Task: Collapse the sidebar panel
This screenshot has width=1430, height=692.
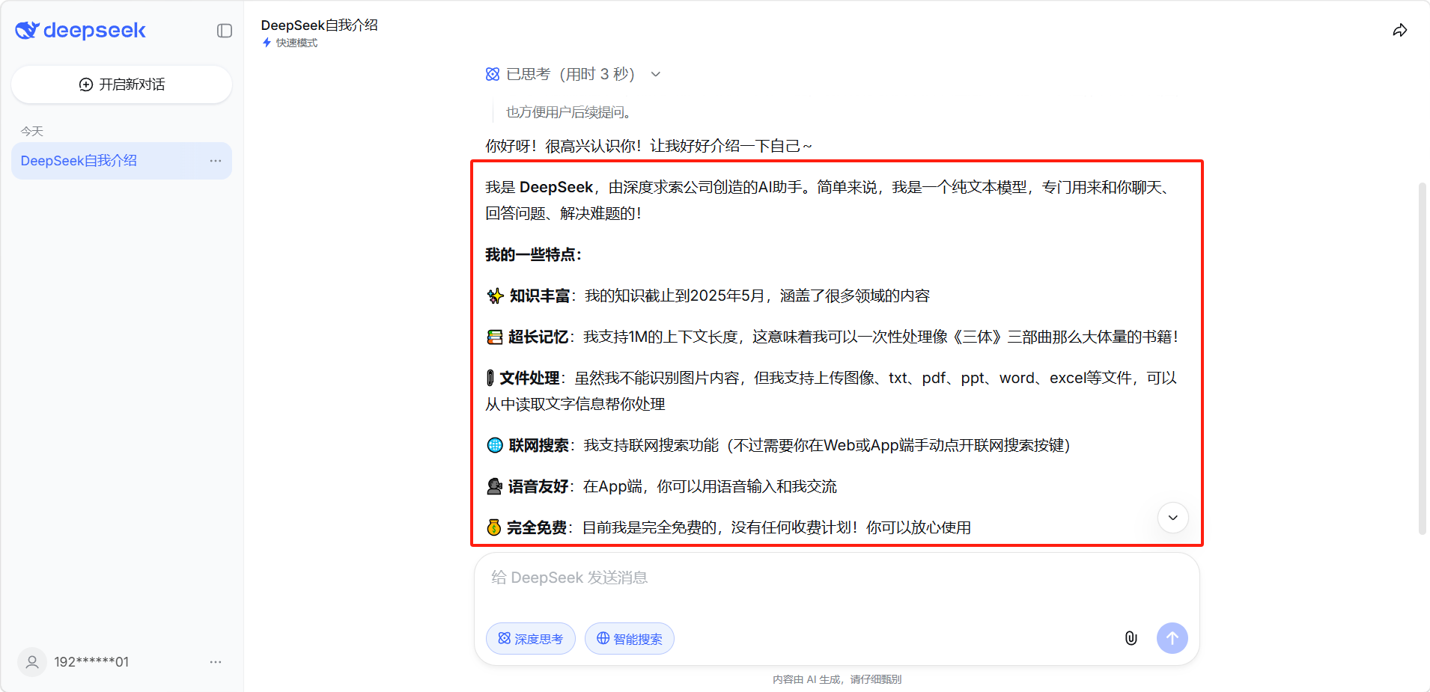Action: (x=225, y=31)
